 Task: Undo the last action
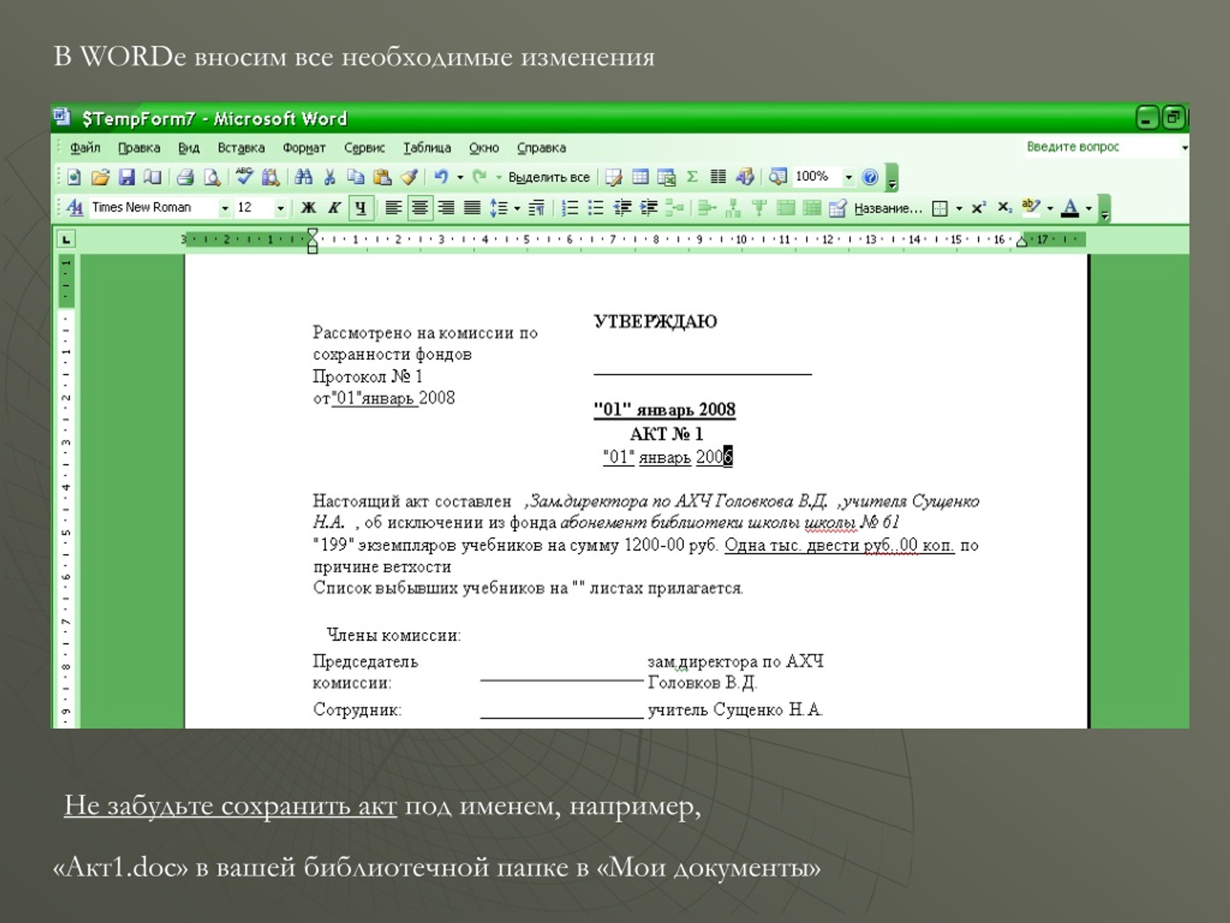click(x=441, y=177)
